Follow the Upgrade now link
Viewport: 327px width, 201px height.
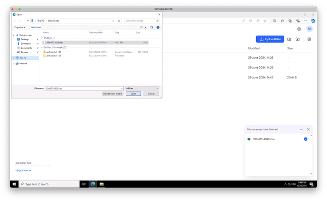click(23, 170)
